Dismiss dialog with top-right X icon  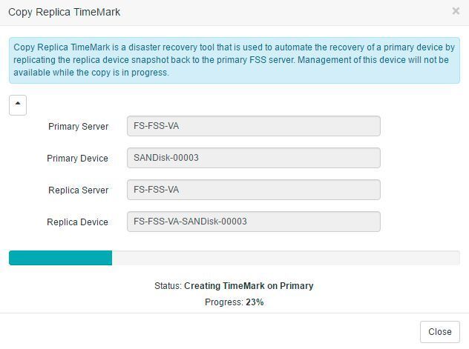click(x=456, y=12)
